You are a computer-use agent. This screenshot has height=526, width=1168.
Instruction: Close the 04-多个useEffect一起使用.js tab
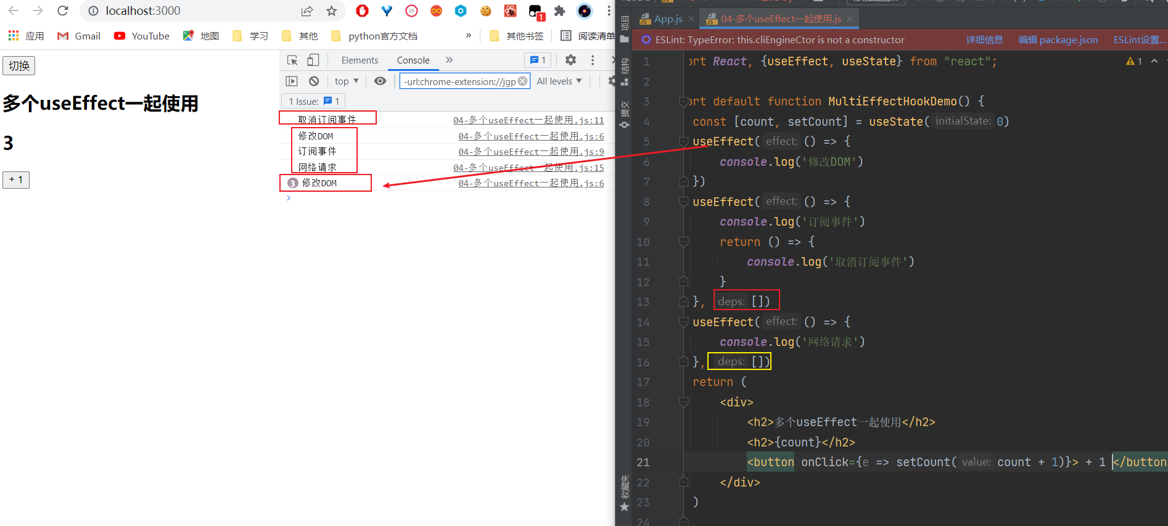coord(850,19)
